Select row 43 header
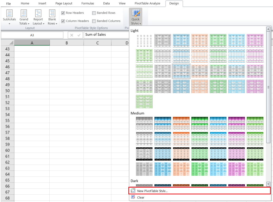Screen dimensions: 273x202 coord(8,49)
